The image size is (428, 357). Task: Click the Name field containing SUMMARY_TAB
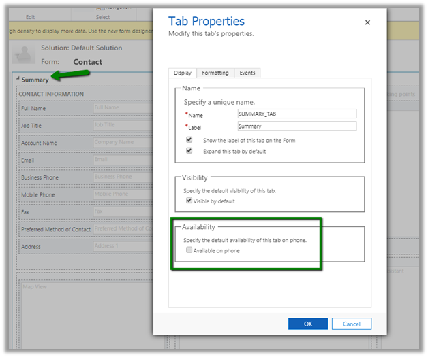coord(296,114)
